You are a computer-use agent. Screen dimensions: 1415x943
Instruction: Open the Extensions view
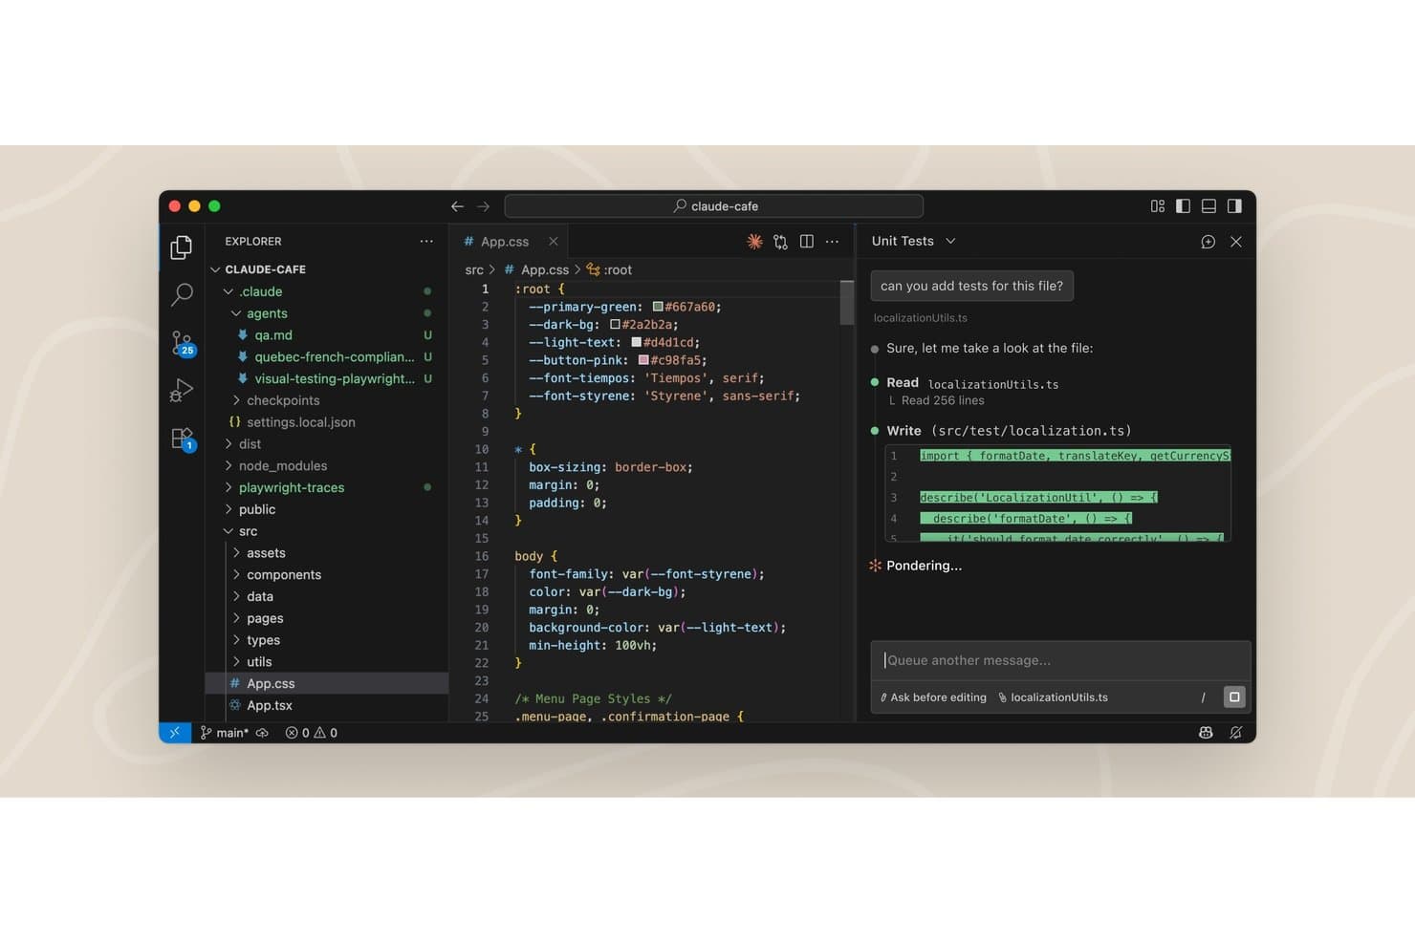[x=182, y=439]
